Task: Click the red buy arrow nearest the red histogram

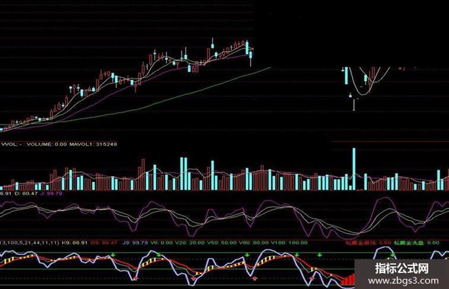Action: (x=312, y=278)
